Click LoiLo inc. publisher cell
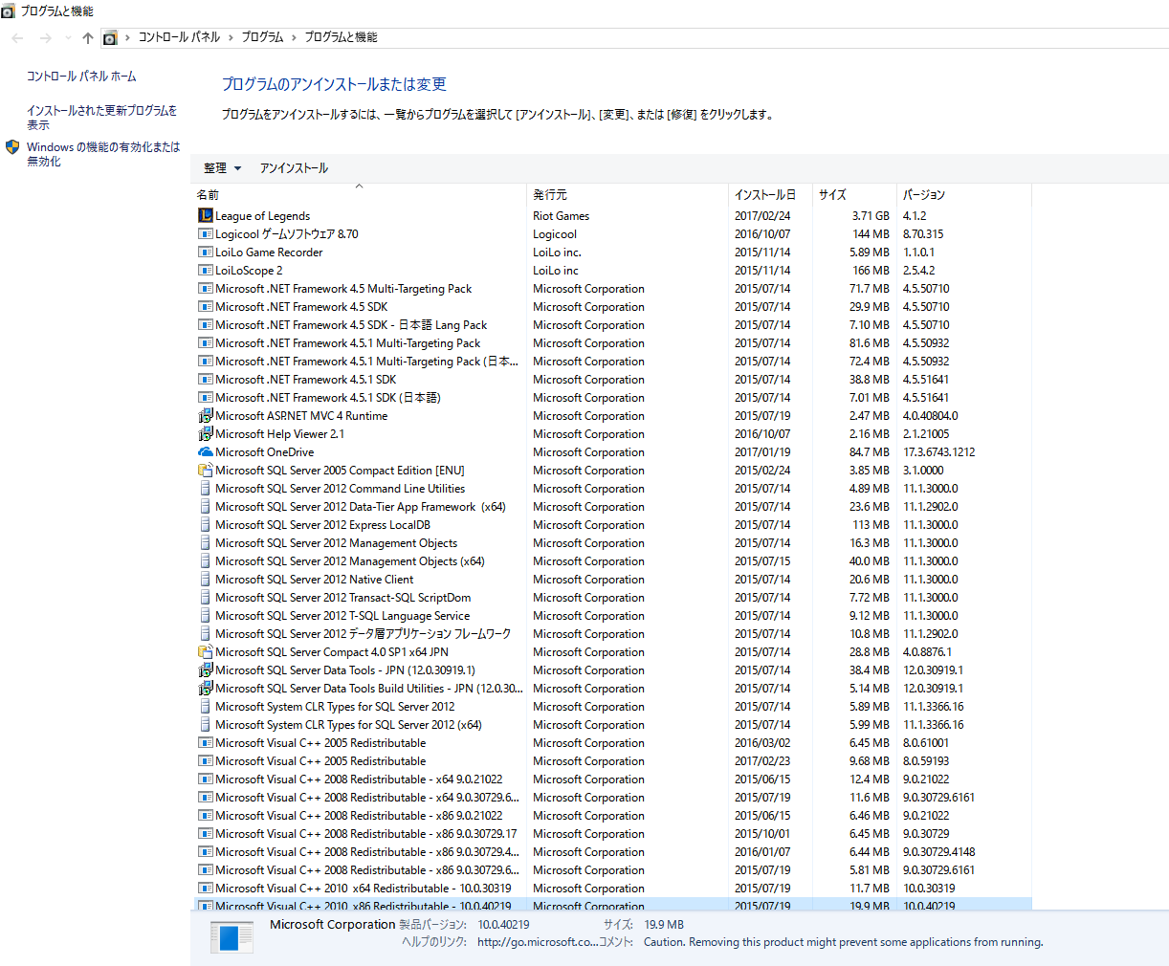Screen dimensions: 1169x966 [557, 252]
